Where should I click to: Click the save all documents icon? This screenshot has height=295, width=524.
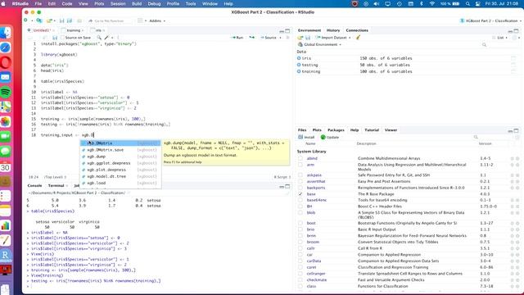pos(70,20)
